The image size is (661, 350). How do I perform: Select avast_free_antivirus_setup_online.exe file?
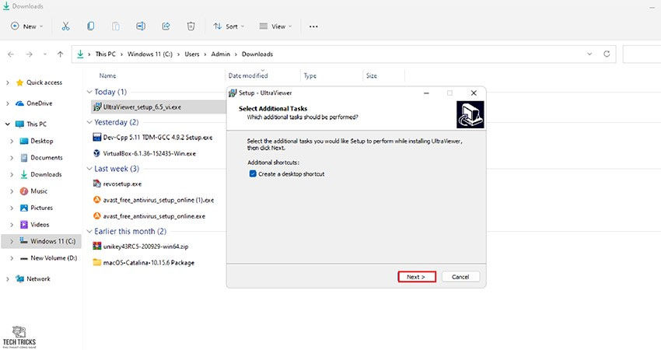click(154, 216)
